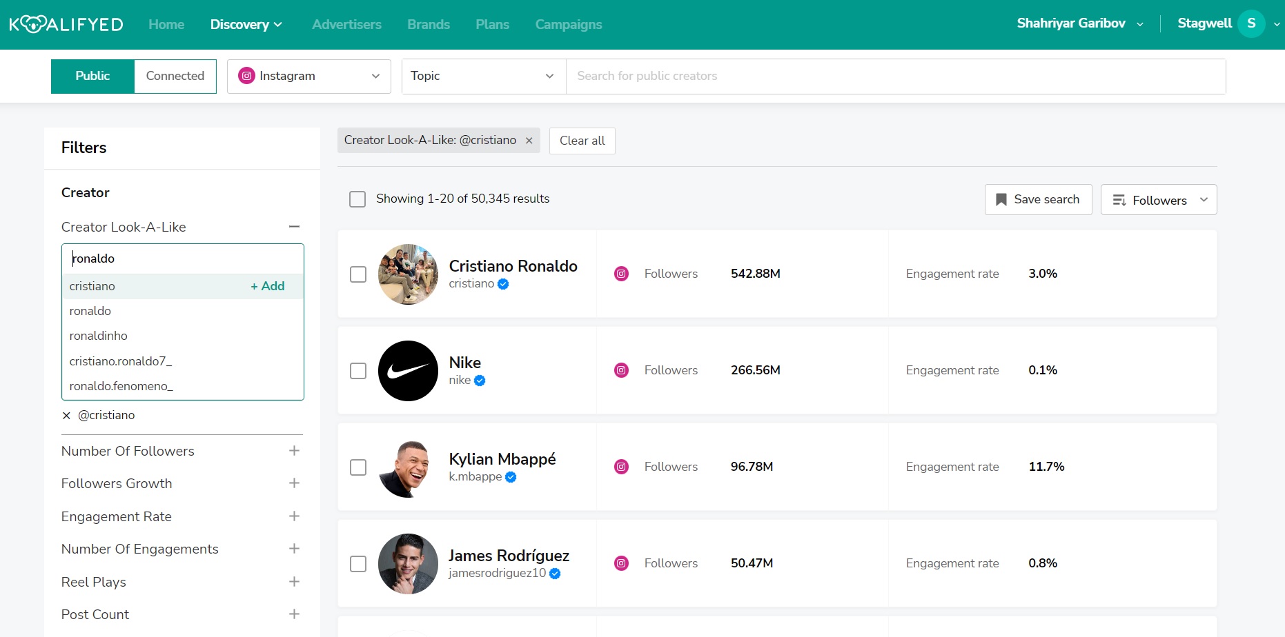Click the bookmark icon on Save search
The width and height of the screenshot is (1285, 637).
tap(1001, 199)
